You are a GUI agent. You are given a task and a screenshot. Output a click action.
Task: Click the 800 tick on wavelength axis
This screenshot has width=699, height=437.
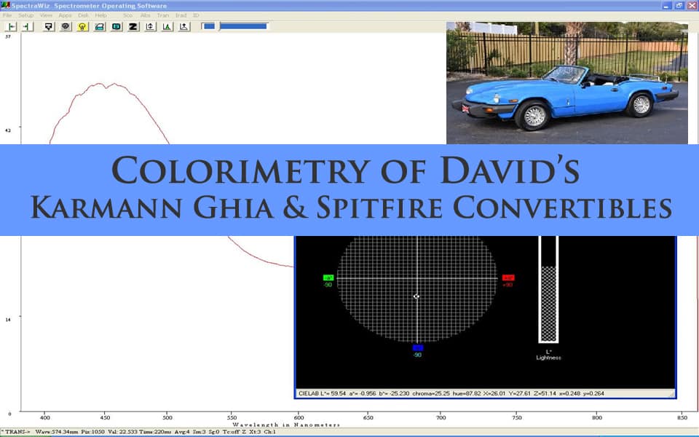tap(597, 418)
